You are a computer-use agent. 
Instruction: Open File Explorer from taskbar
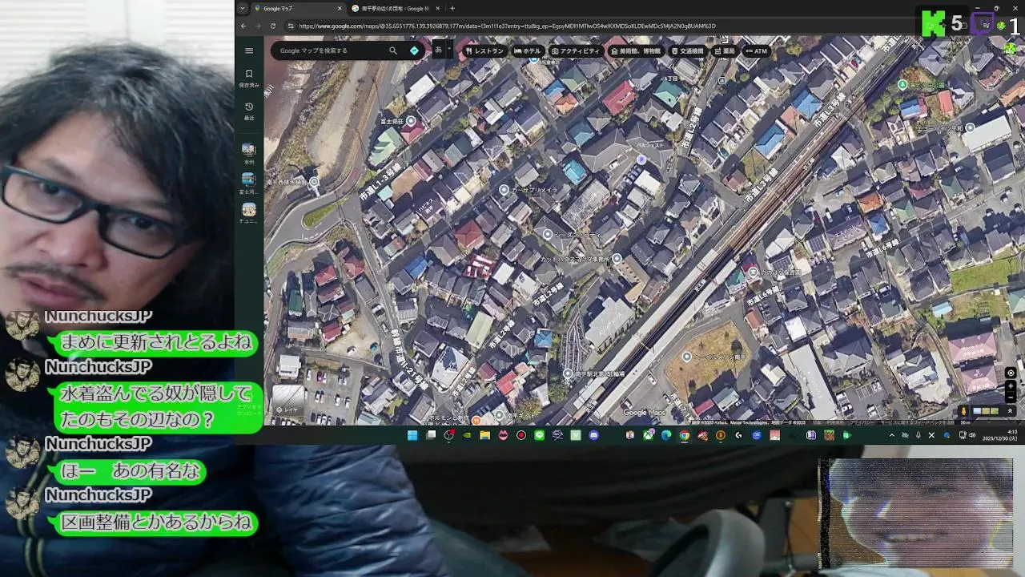[x=484, y=435]
